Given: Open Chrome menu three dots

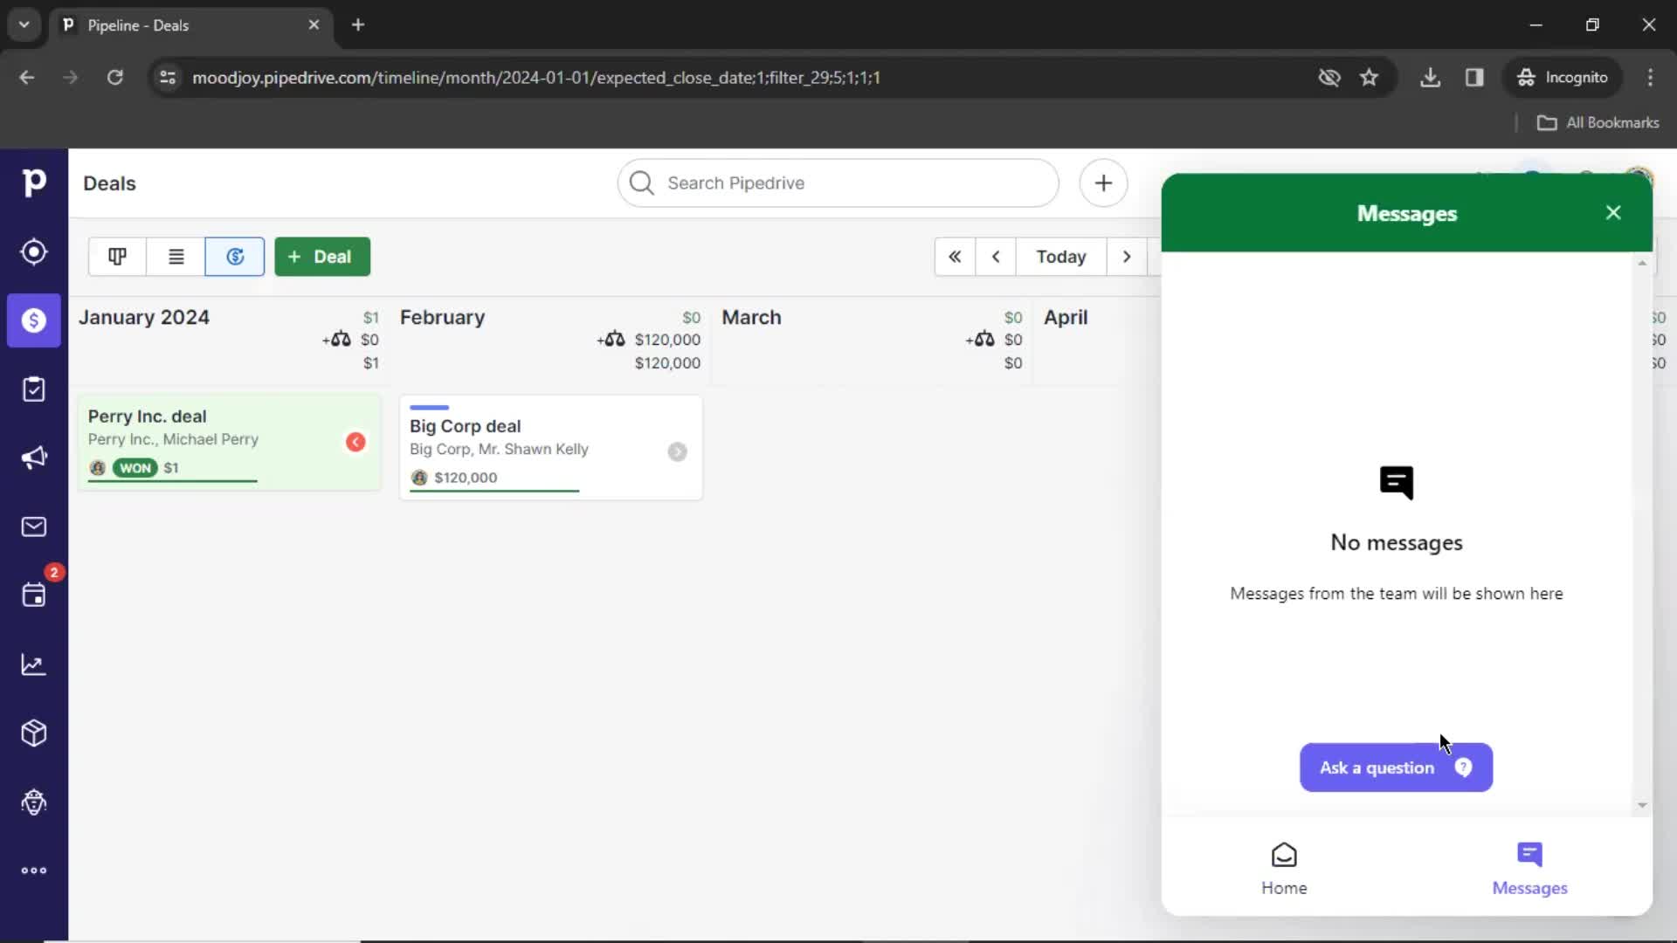Looking at the screenshot, I should 1650,78.
